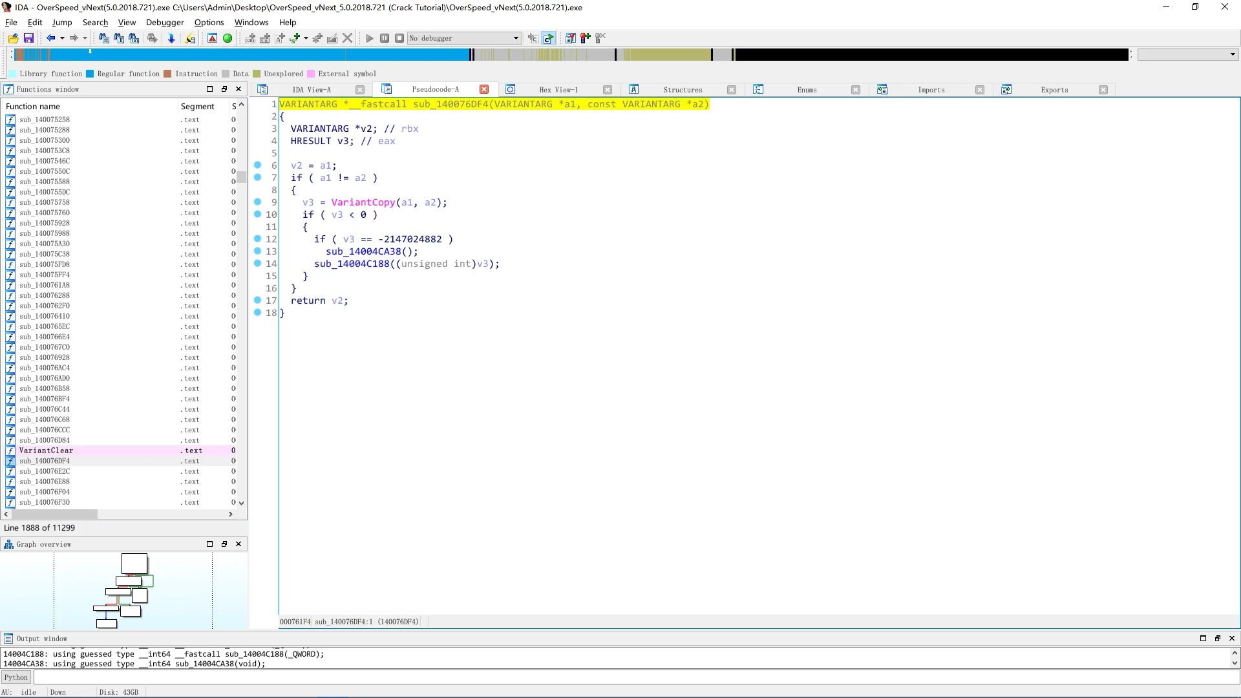
Task: Open the Jump menu
Action: coord(62,22)
